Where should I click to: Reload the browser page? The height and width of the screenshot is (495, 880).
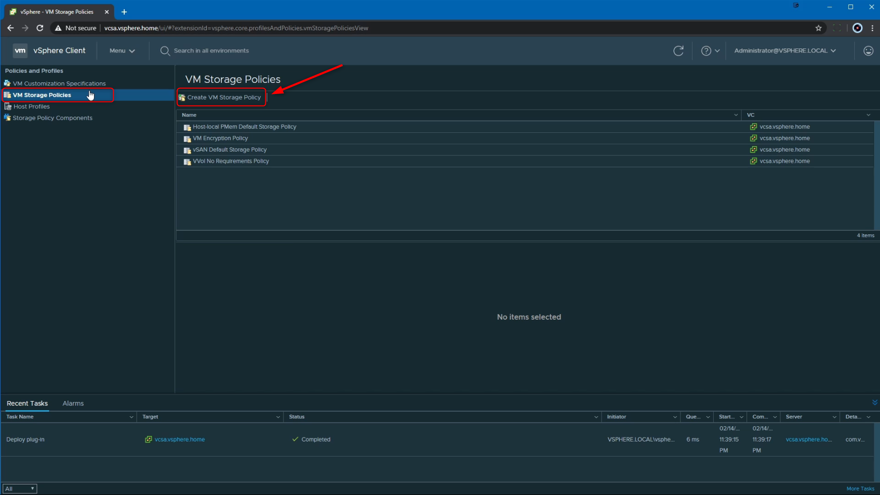[40, 28]
